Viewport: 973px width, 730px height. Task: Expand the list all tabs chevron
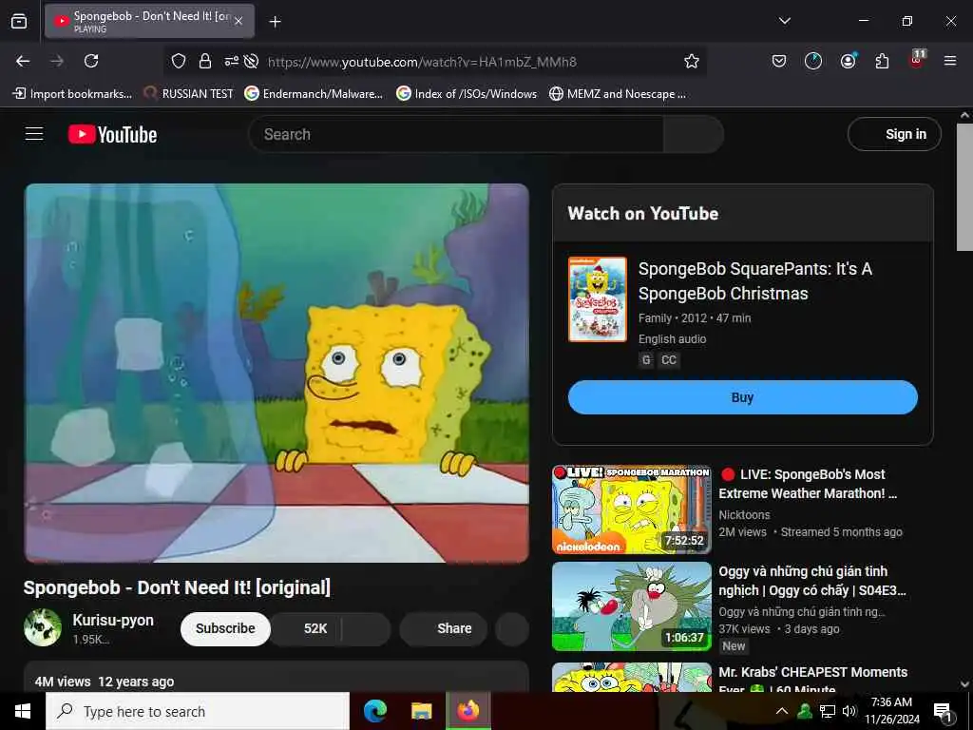(785, 21)
